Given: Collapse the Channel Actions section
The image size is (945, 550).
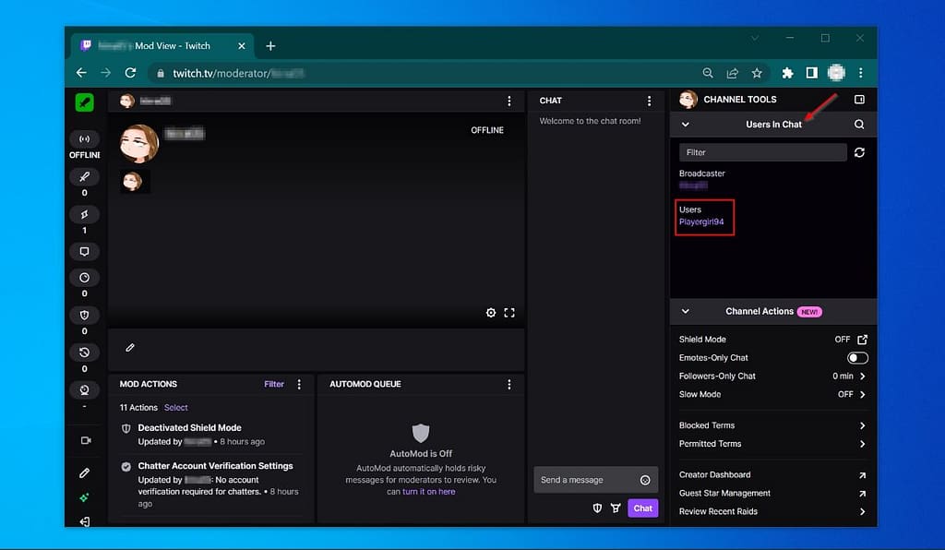Looking at the screenshot, I should [686, 311].
